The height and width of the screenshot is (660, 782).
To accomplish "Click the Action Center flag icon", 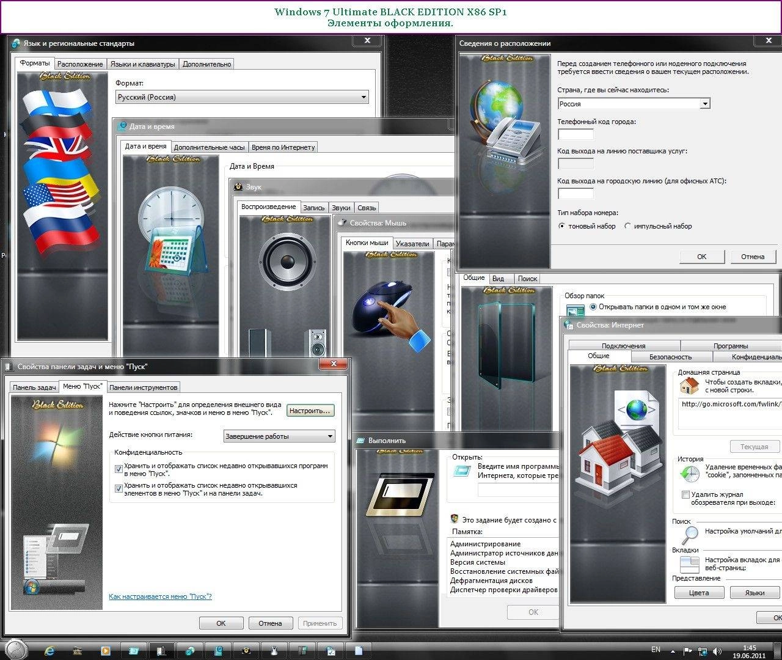I will click(687, 651).
